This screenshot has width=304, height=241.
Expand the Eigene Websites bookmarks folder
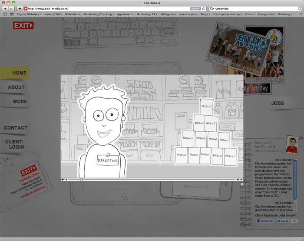click(30, 14)
